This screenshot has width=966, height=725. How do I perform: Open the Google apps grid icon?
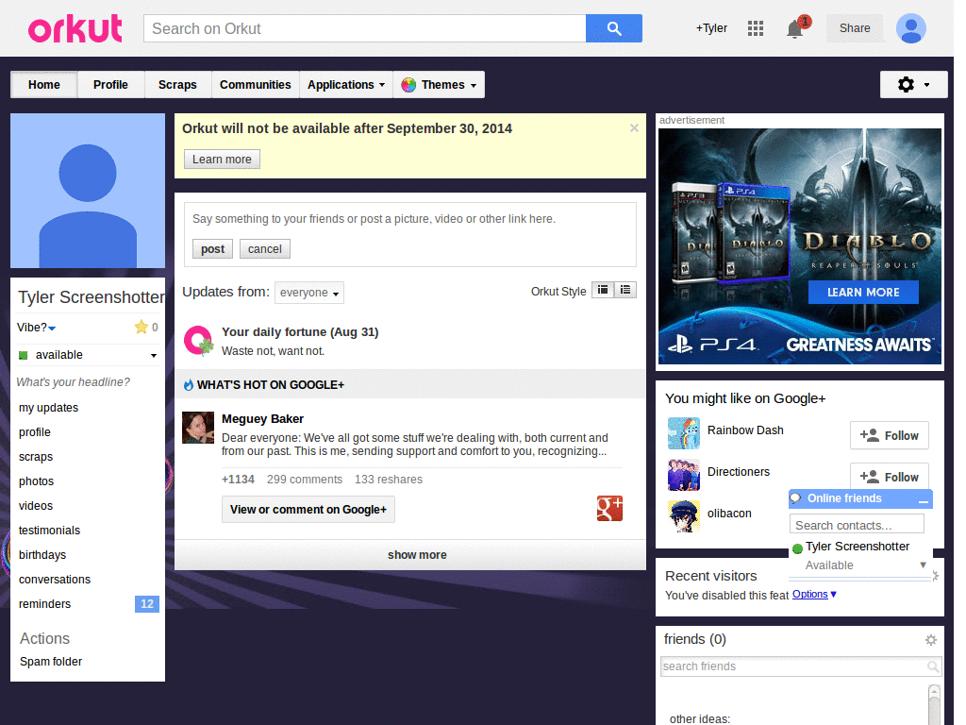click(x=756, y=28)
